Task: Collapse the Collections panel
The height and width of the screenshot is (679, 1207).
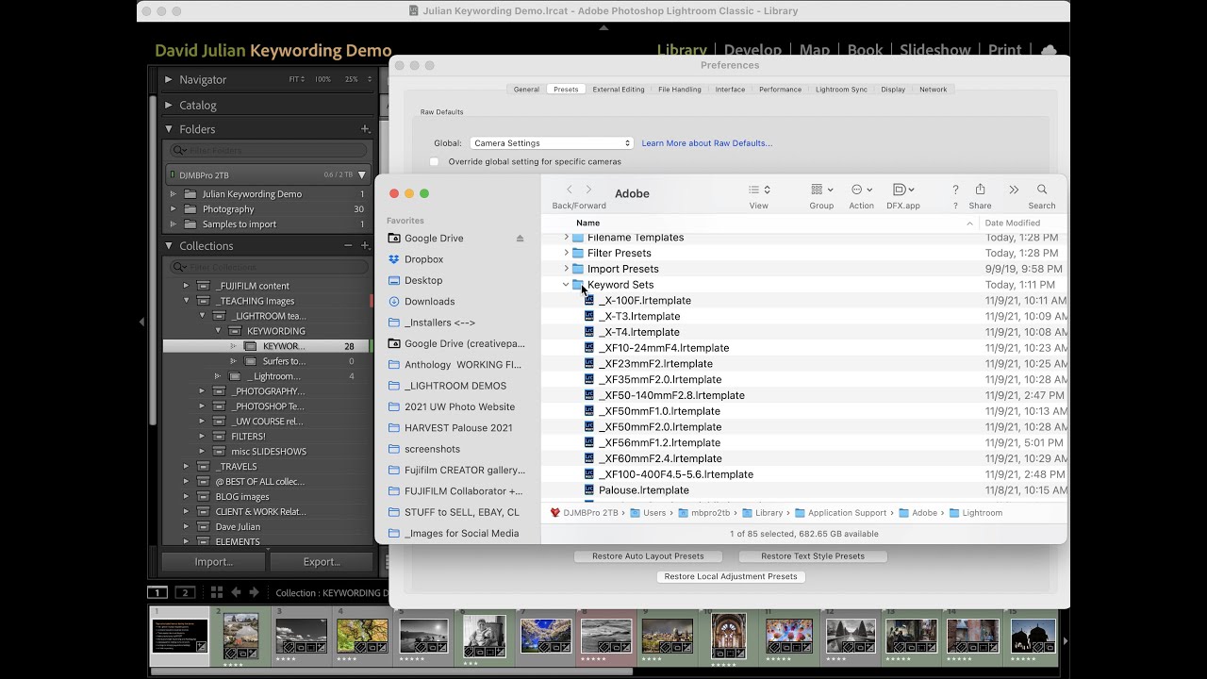Action: tap(169, 246)
